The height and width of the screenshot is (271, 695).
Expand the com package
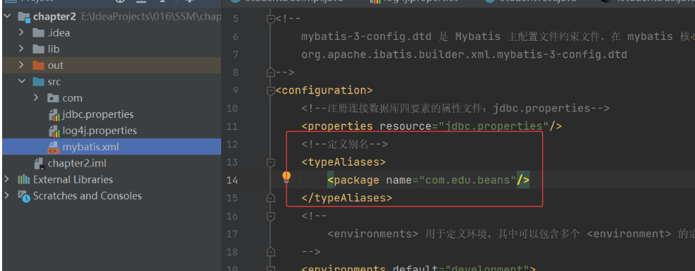coord(37,98)
